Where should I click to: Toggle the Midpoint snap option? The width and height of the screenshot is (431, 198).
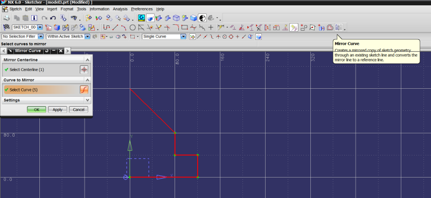pos(205,37)
